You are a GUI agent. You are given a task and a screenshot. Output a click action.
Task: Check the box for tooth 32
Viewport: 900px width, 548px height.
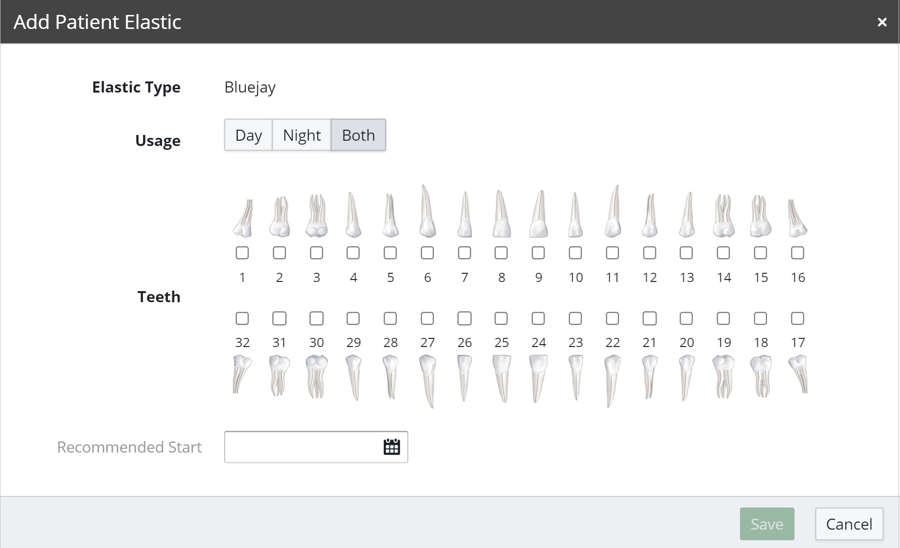(242, 318)
